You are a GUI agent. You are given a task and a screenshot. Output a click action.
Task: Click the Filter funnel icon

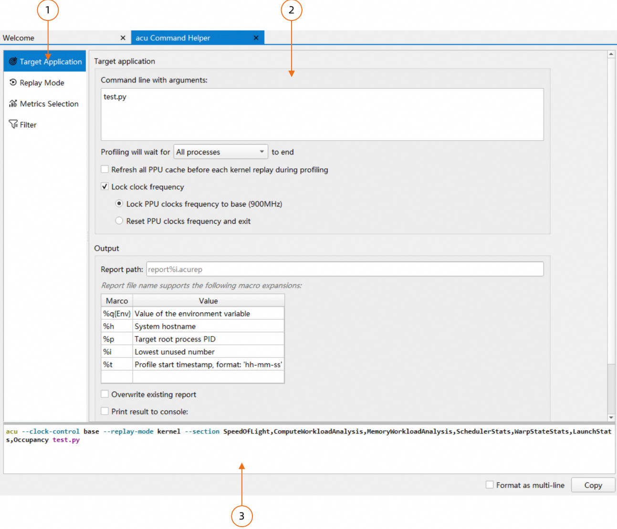[13, 124]
